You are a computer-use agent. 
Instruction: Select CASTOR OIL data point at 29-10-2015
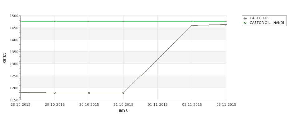pyautogui.click(x=55, y=93)
